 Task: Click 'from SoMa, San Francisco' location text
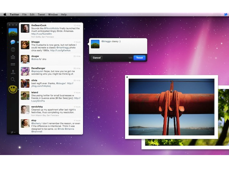42,37
